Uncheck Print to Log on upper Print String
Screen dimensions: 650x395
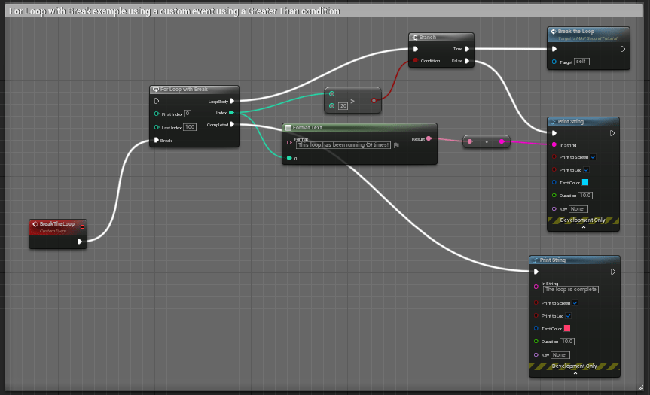pos(587,170)
